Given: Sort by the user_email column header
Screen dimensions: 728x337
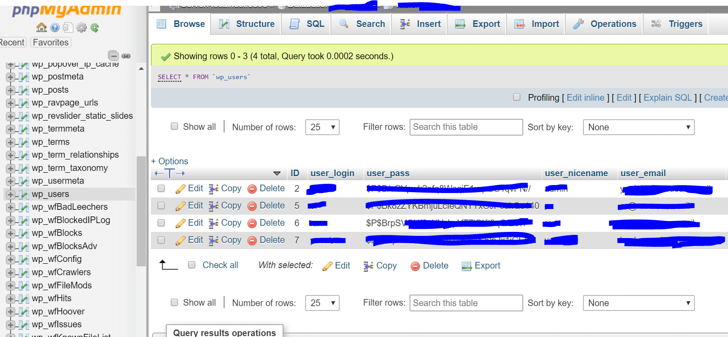Looking at the screenshot, I should [643, 173].
